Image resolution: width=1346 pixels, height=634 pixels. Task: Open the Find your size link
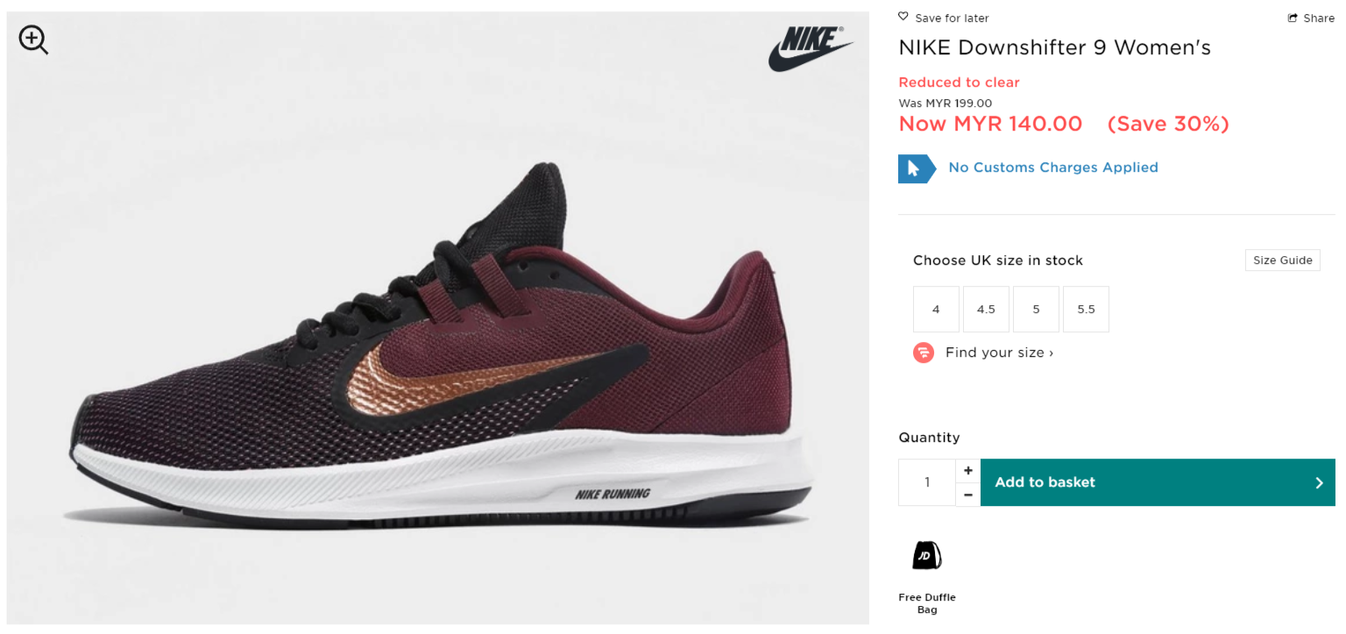(x=999, y=353)
